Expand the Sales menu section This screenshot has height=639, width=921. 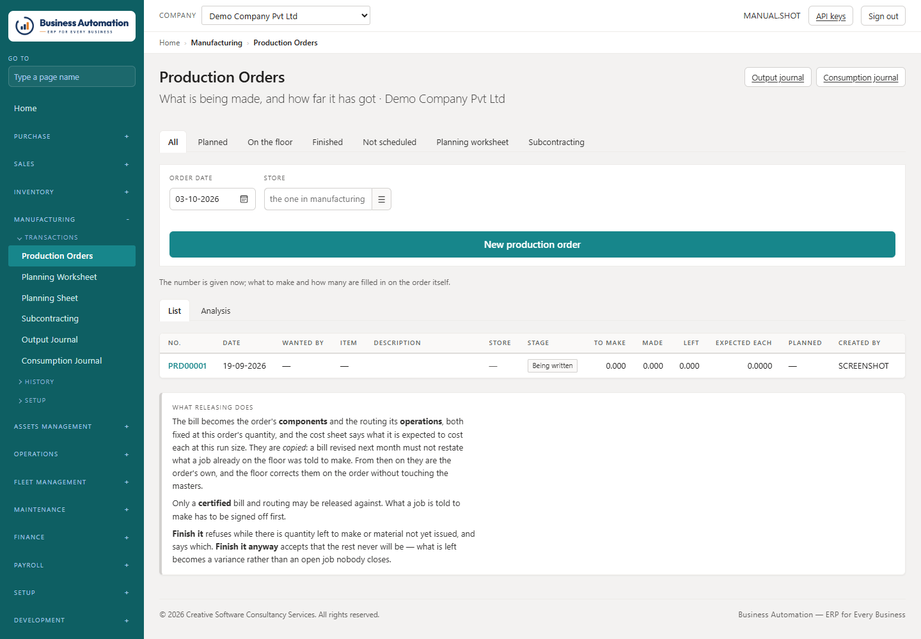(72, 164)
